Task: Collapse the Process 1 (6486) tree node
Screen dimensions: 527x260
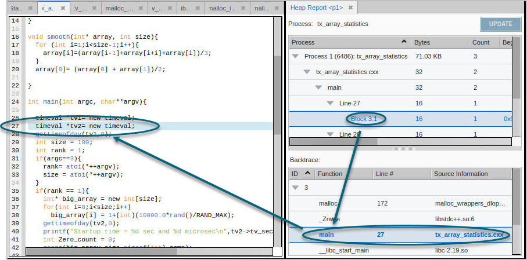Action: click(x=296, y=57)
